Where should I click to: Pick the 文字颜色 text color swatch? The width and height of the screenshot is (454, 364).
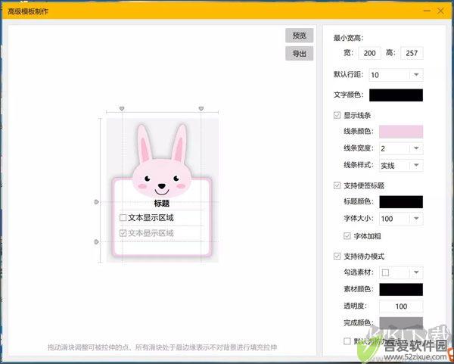click(396, 95)
